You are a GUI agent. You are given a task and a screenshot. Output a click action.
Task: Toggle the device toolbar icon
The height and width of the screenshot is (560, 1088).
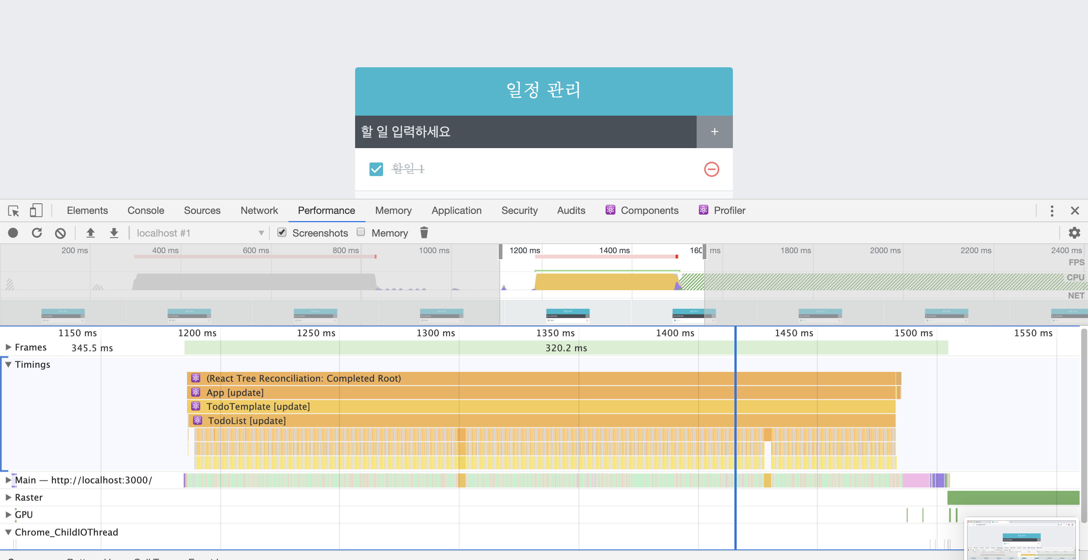tap(36, 210)
